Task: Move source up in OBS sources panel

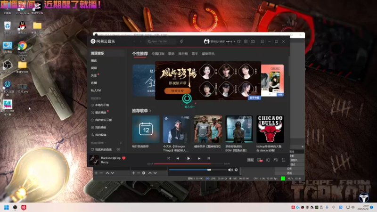Action: coord(150,173)
